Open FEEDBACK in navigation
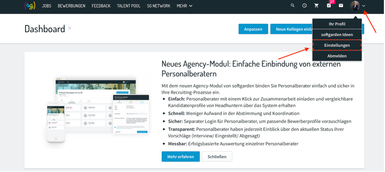The image size is (385, 172). [x=101, y=6]
